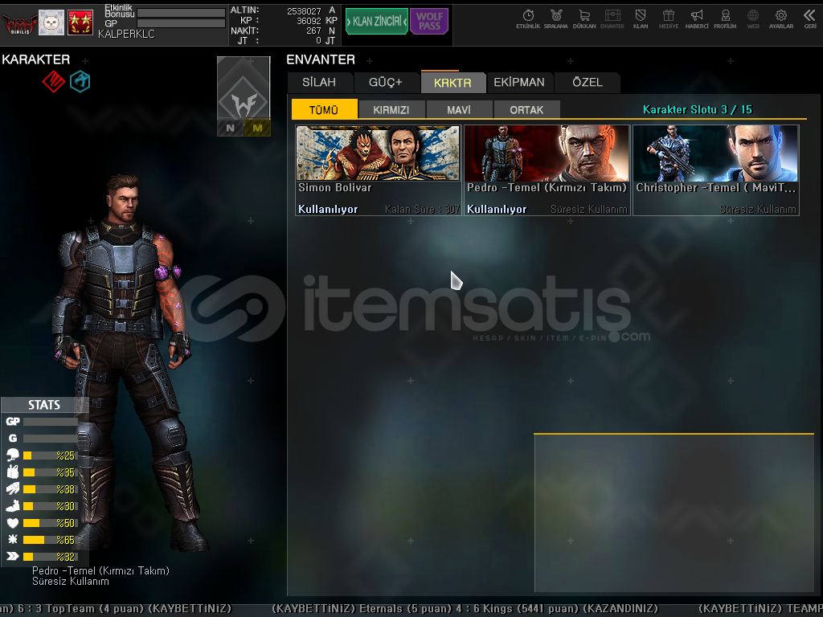Viewport: 823px width, 617px height.
Task: Select the red team emblem icon
Action: [54, 81]
